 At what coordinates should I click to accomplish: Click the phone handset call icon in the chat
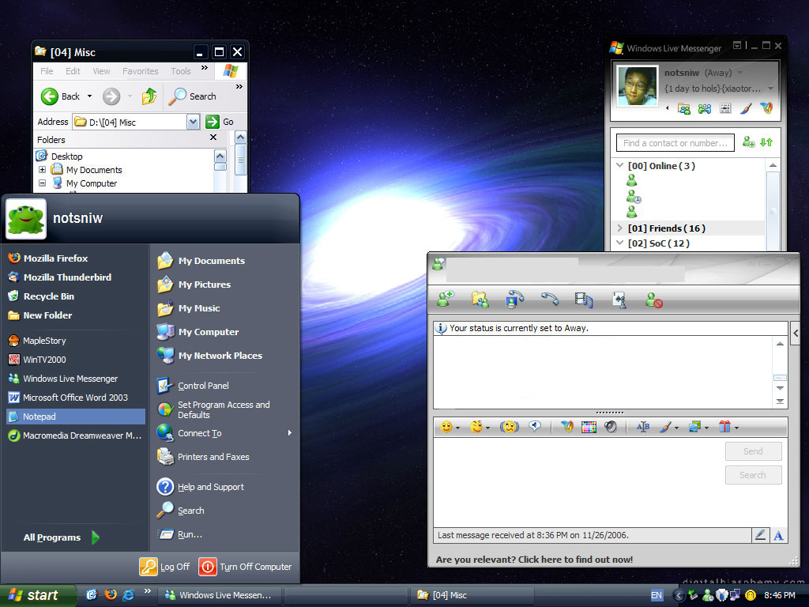point(550,299)
